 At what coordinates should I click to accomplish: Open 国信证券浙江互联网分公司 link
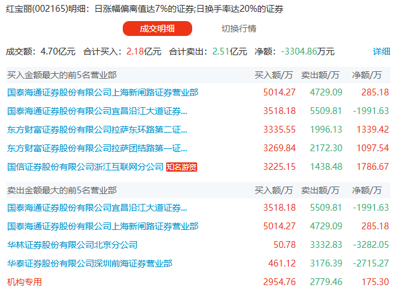coord(86,167)
